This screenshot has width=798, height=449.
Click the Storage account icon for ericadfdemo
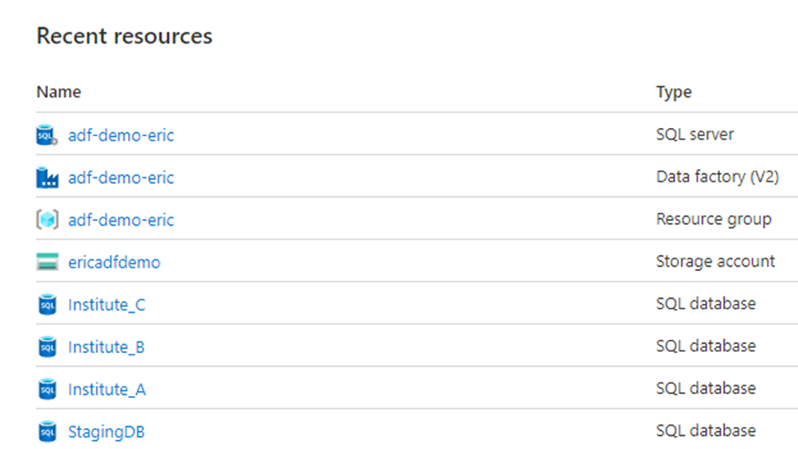tap(48, 262)
